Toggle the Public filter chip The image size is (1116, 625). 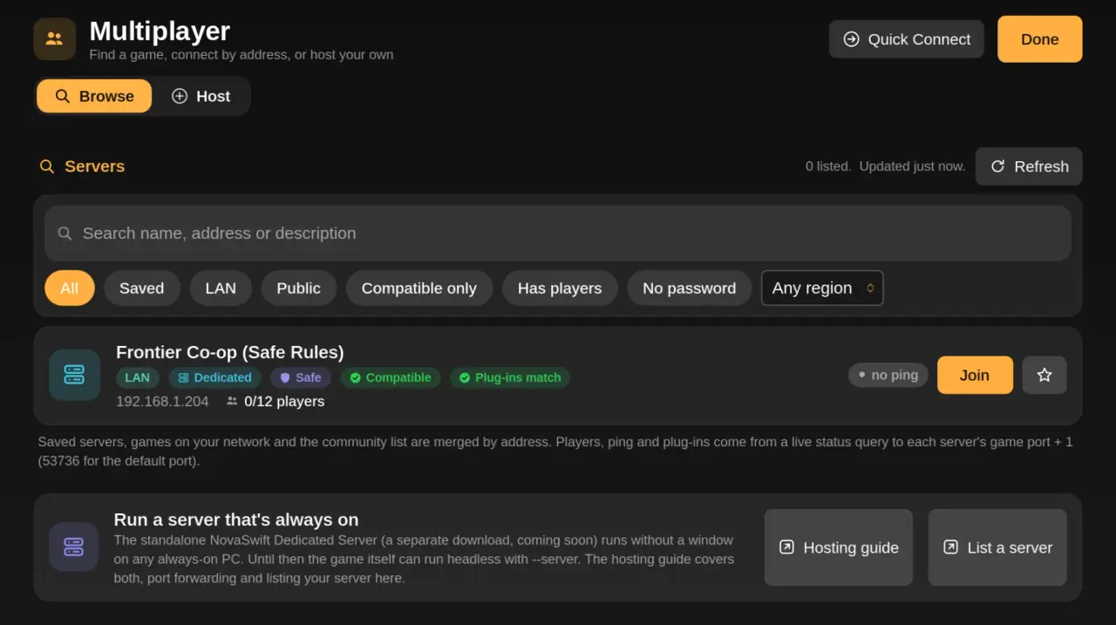click(x=299, y=289)
